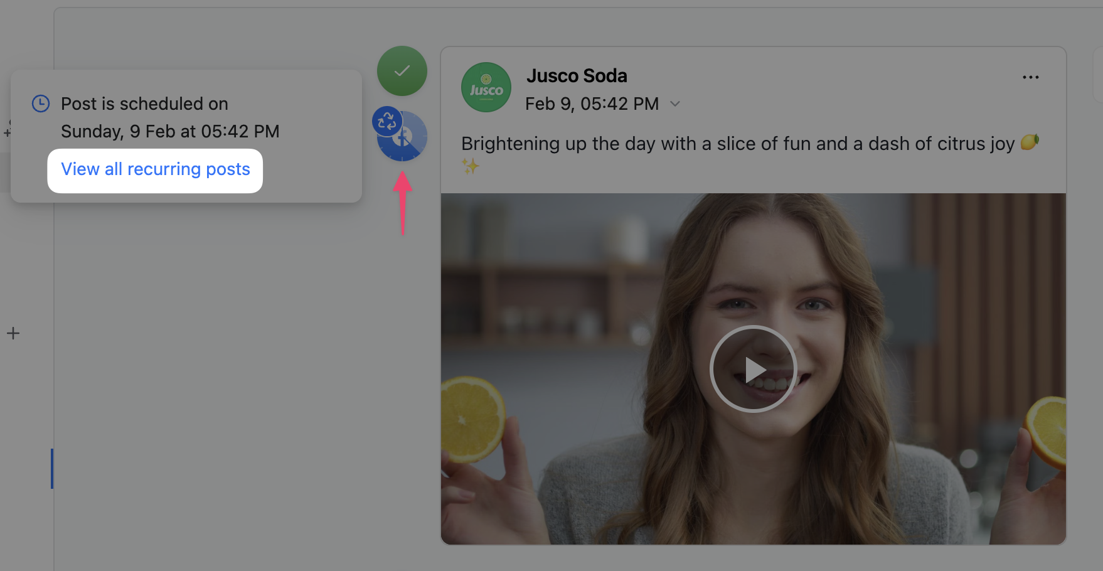Click the 'Sunday, 9 Feb at 05:42 PM' text

[170, 131]
